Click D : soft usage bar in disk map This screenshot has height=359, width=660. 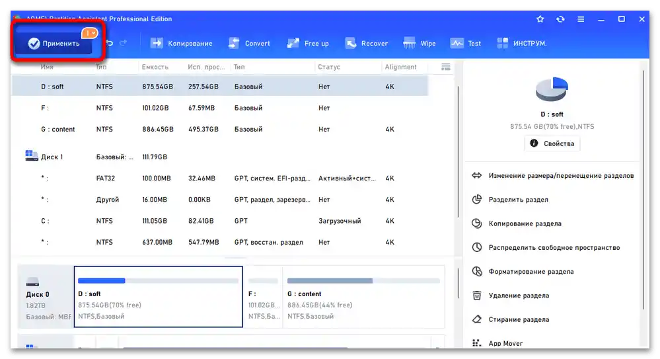point(159,280)
